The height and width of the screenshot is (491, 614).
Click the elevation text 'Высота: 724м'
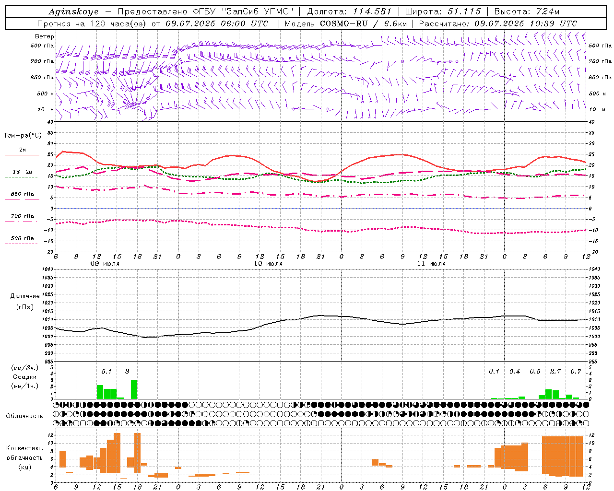coord(527,12)
